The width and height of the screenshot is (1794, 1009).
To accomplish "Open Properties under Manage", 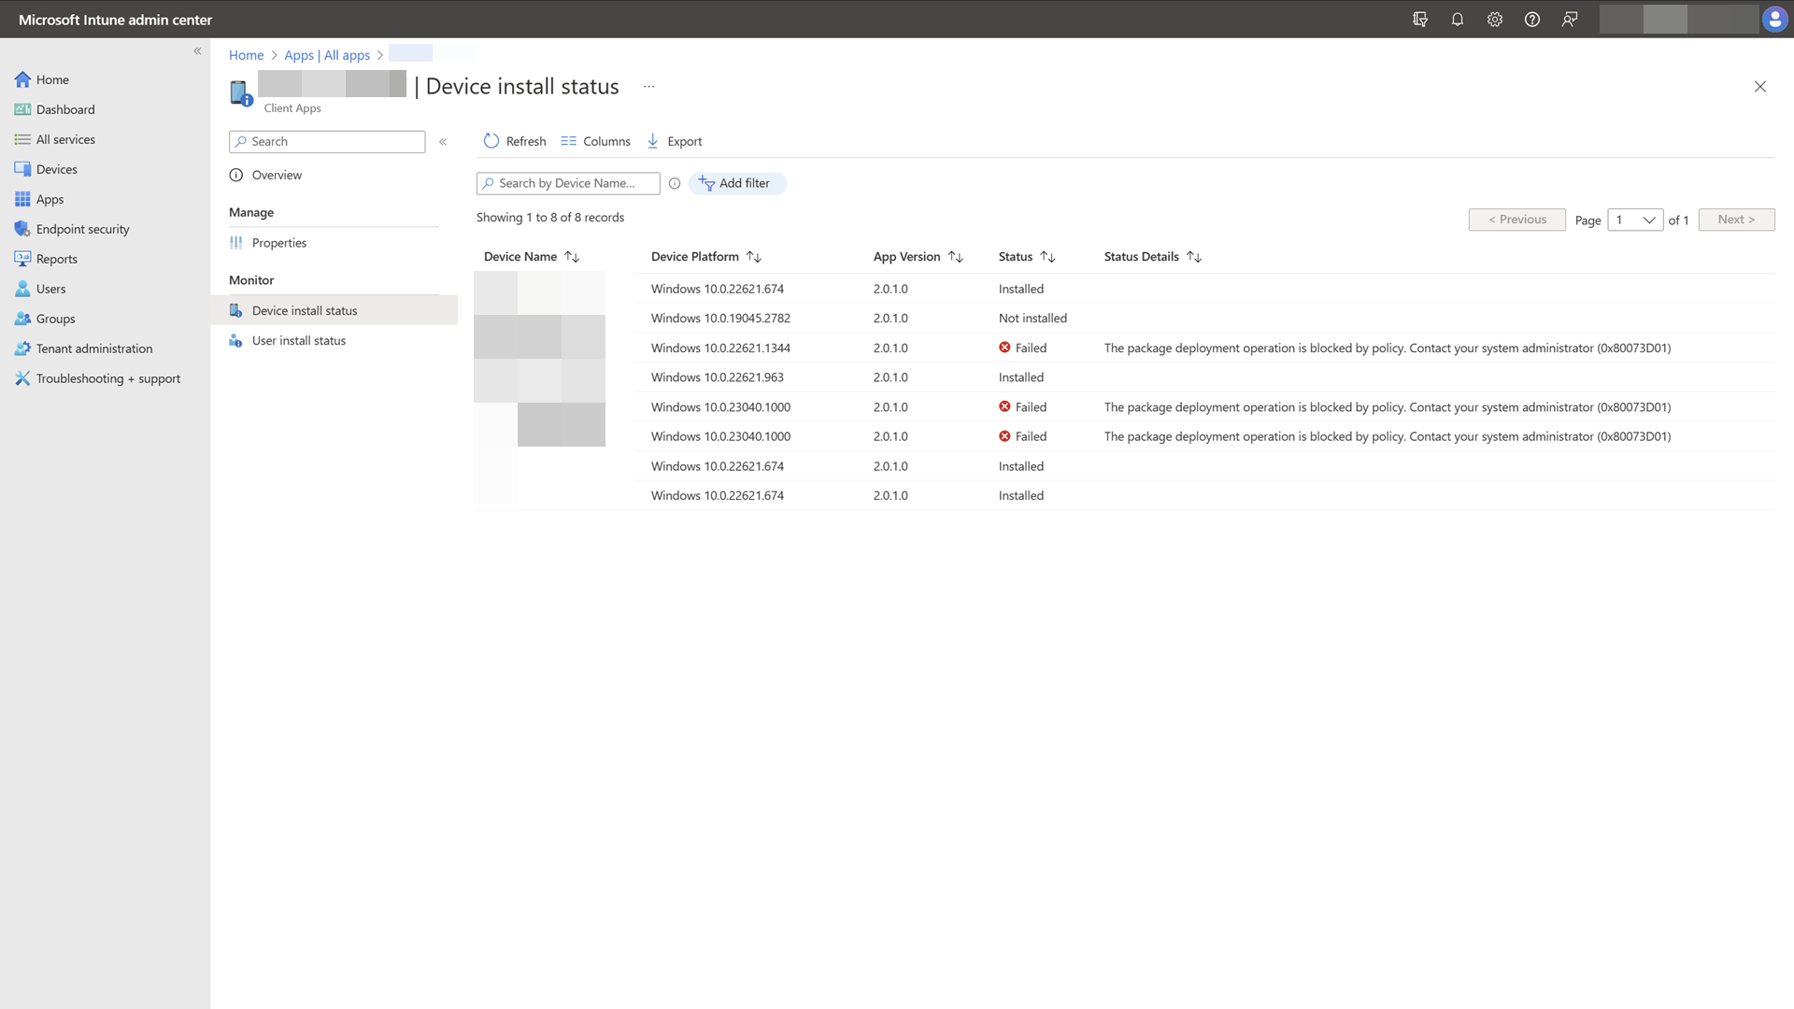I will click(278, 243).
